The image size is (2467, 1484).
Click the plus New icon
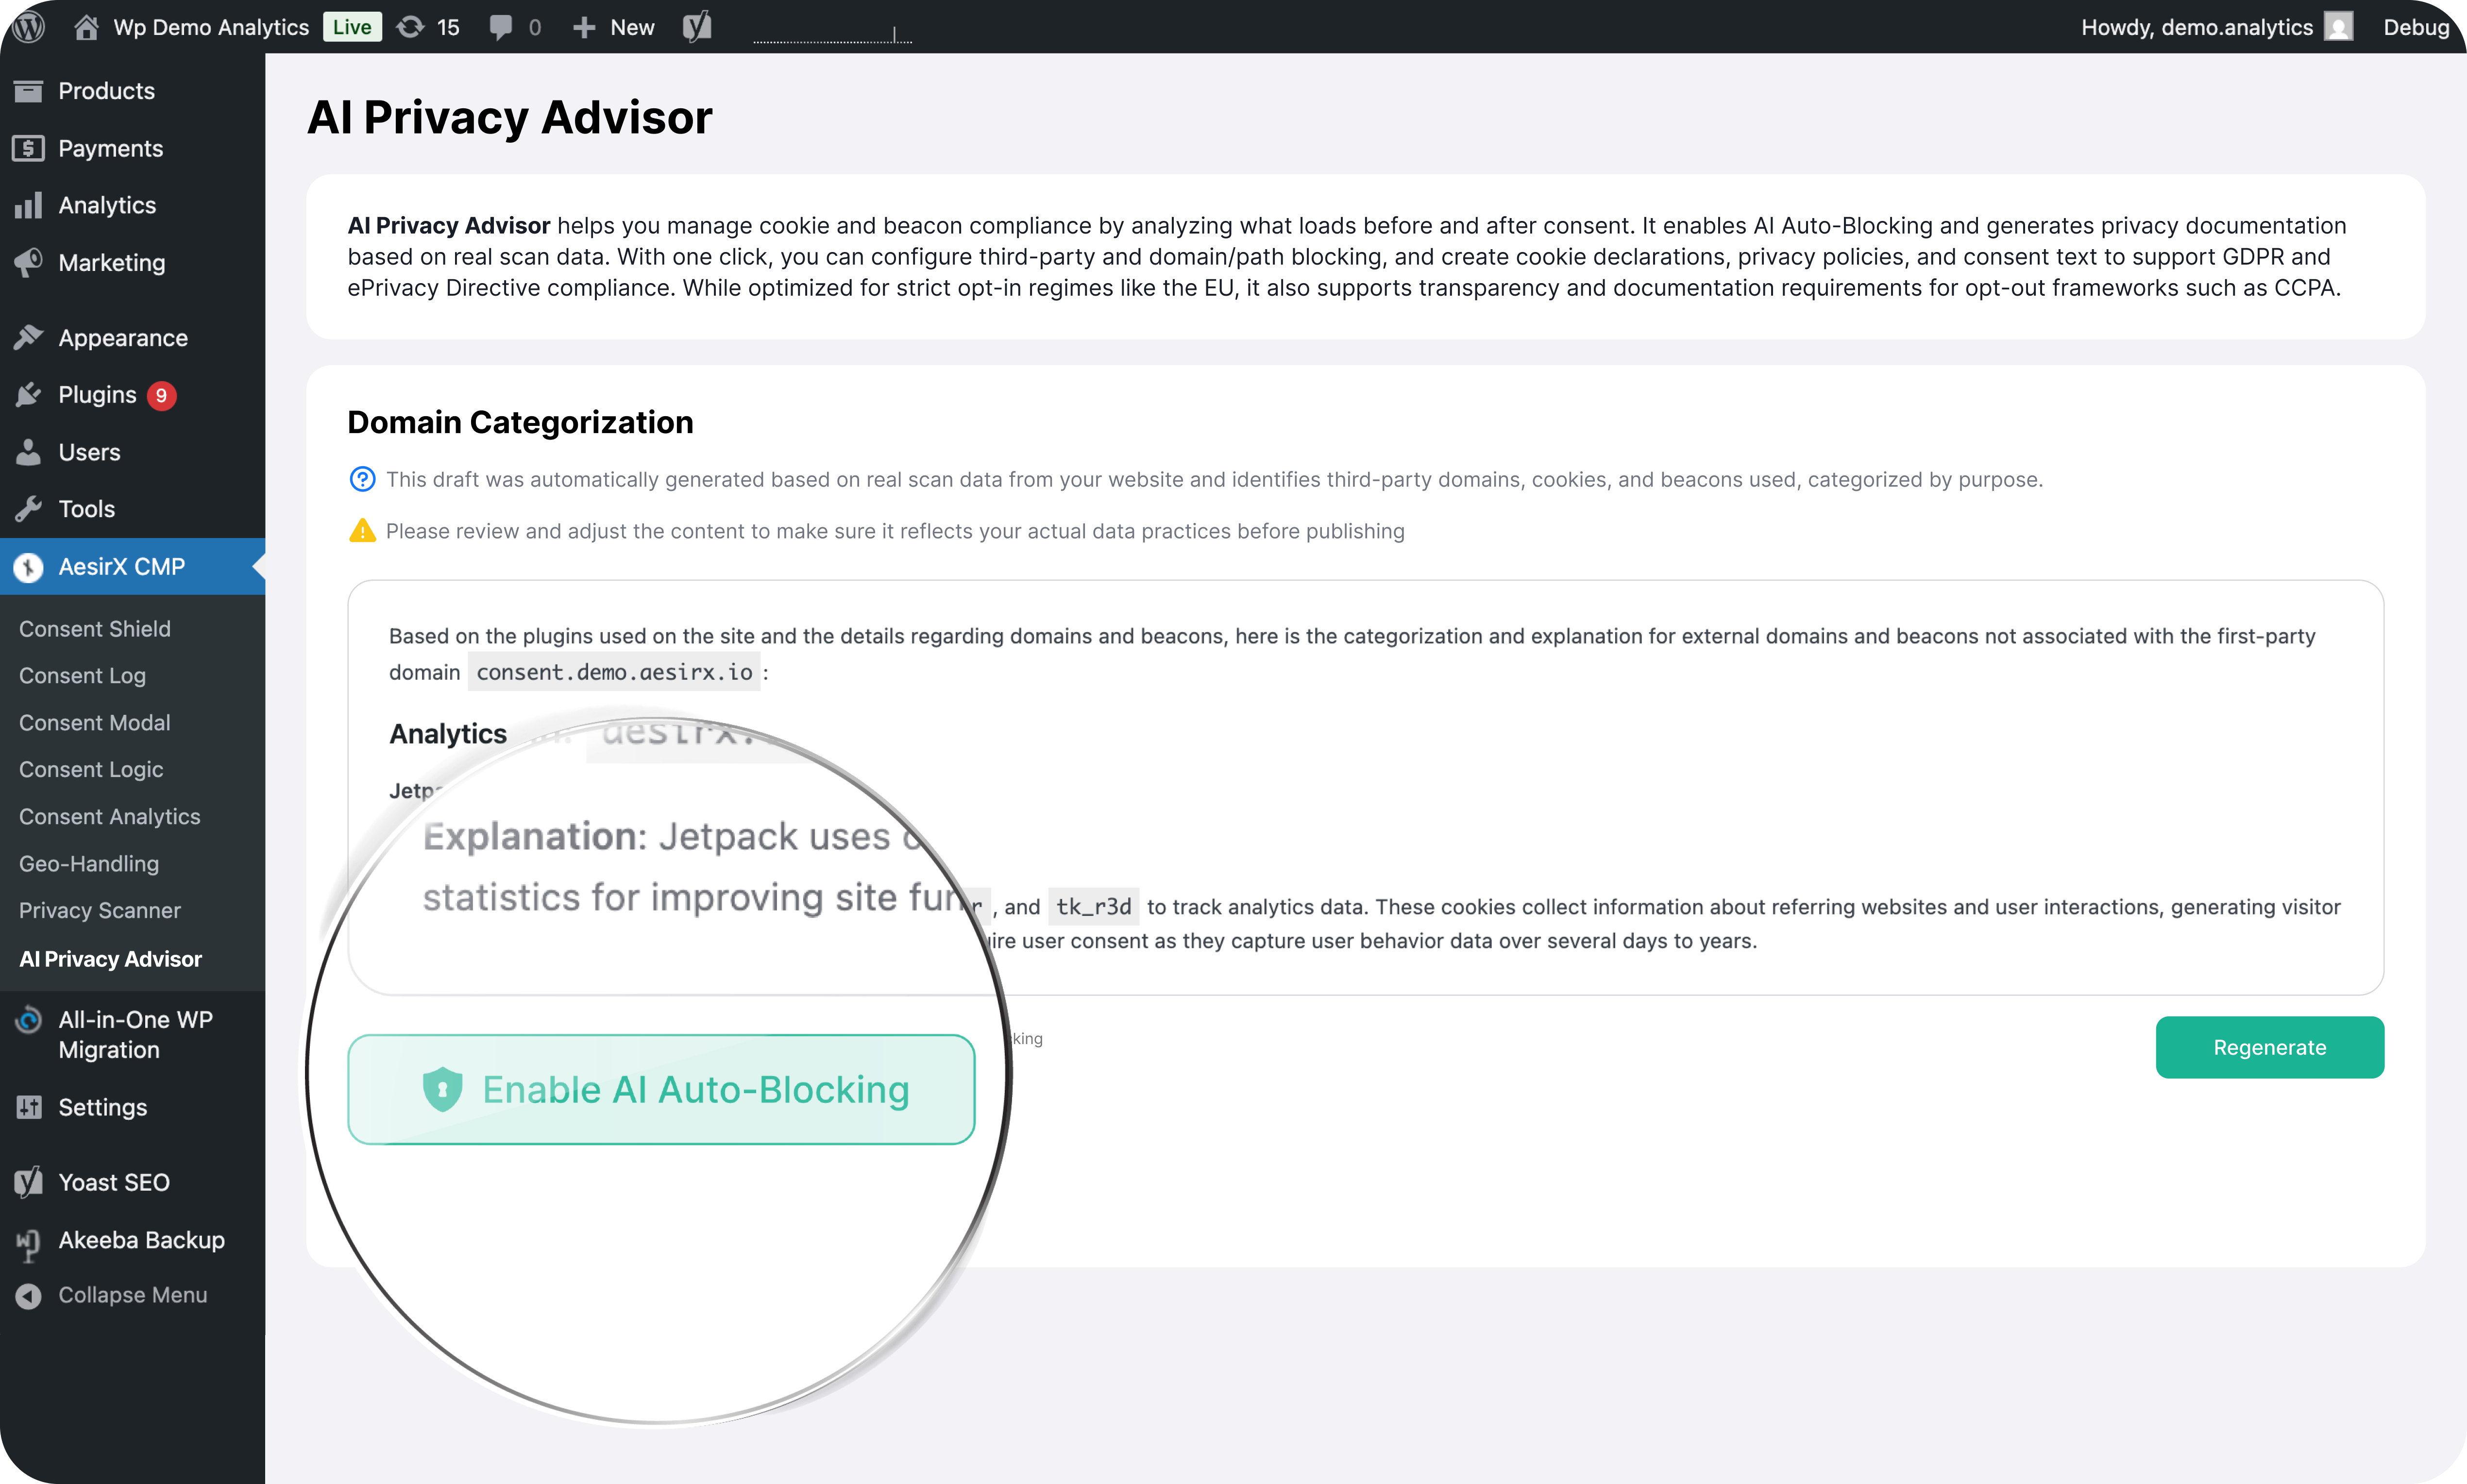click(x=584, y=27)
